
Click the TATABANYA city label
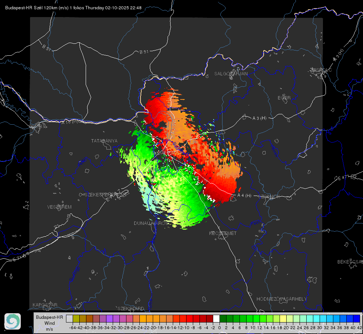tap(104, 141)
